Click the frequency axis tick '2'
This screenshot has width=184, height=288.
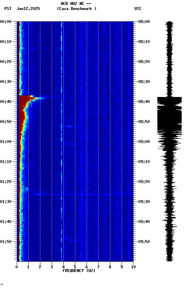[40, 267]
